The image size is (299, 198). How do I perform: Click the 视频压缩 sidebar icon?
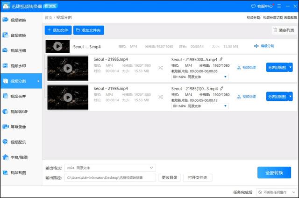[6, 50]
